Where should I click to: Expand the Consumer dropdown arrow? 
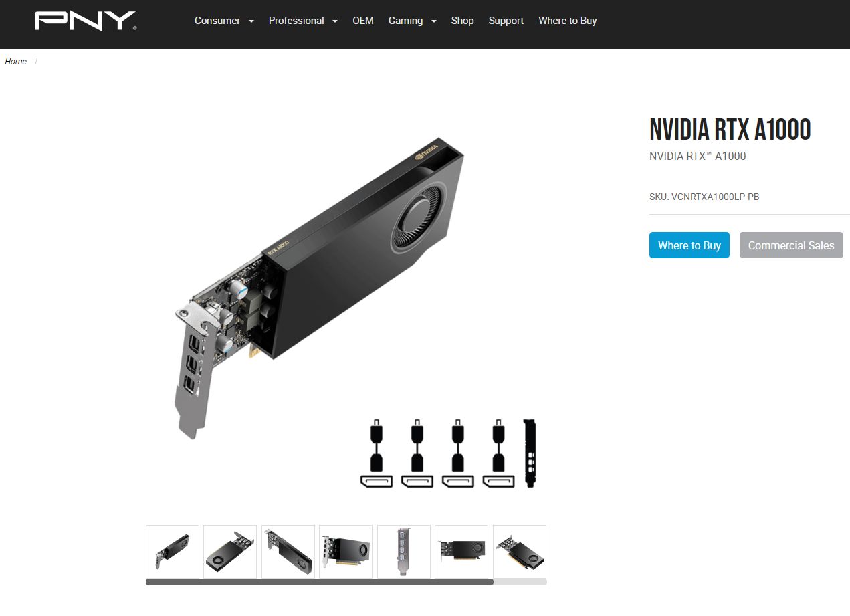[251, 21]
